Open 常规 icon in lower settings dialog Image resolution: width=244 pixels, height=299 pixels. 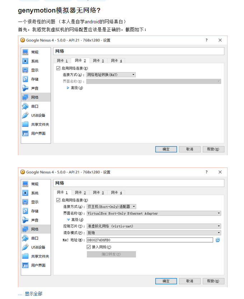tap(25, 184)
